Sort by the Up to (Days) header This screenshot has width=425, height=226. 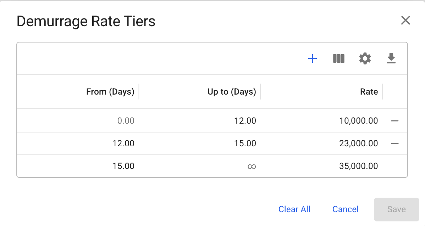[x=232, y=92]
